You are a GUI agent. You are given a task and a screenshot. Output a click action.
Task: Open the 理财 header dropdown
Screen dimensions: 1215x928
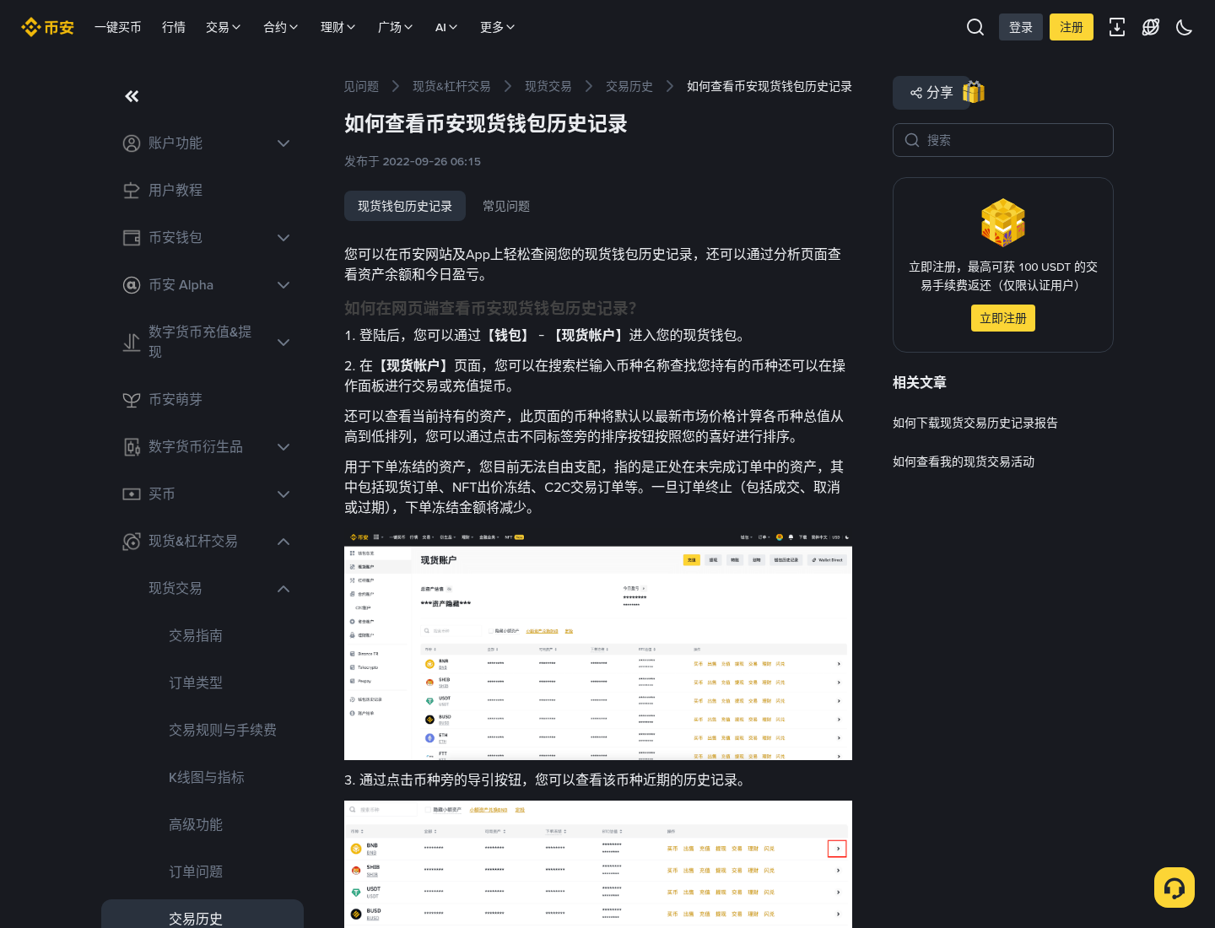[338, 27]
